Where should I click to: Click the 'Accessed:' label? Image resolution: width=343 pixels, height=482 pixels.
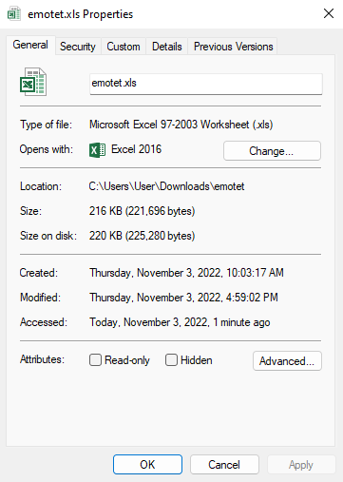tap(44, 322)
